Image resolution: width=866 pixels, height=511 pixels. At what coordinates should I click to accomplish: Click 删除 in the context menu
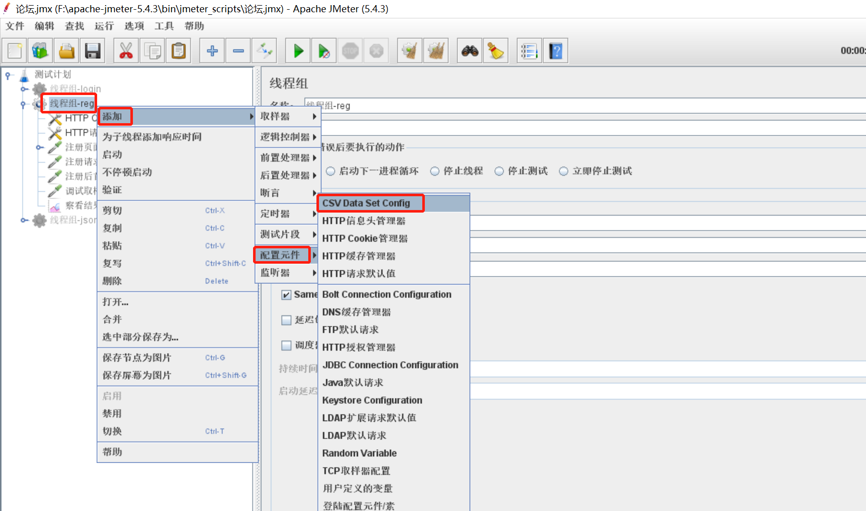click(x=177, y=281)
